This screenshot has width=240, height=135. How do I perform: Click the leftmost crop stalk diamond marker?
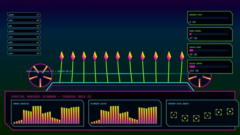coord(61,56)
